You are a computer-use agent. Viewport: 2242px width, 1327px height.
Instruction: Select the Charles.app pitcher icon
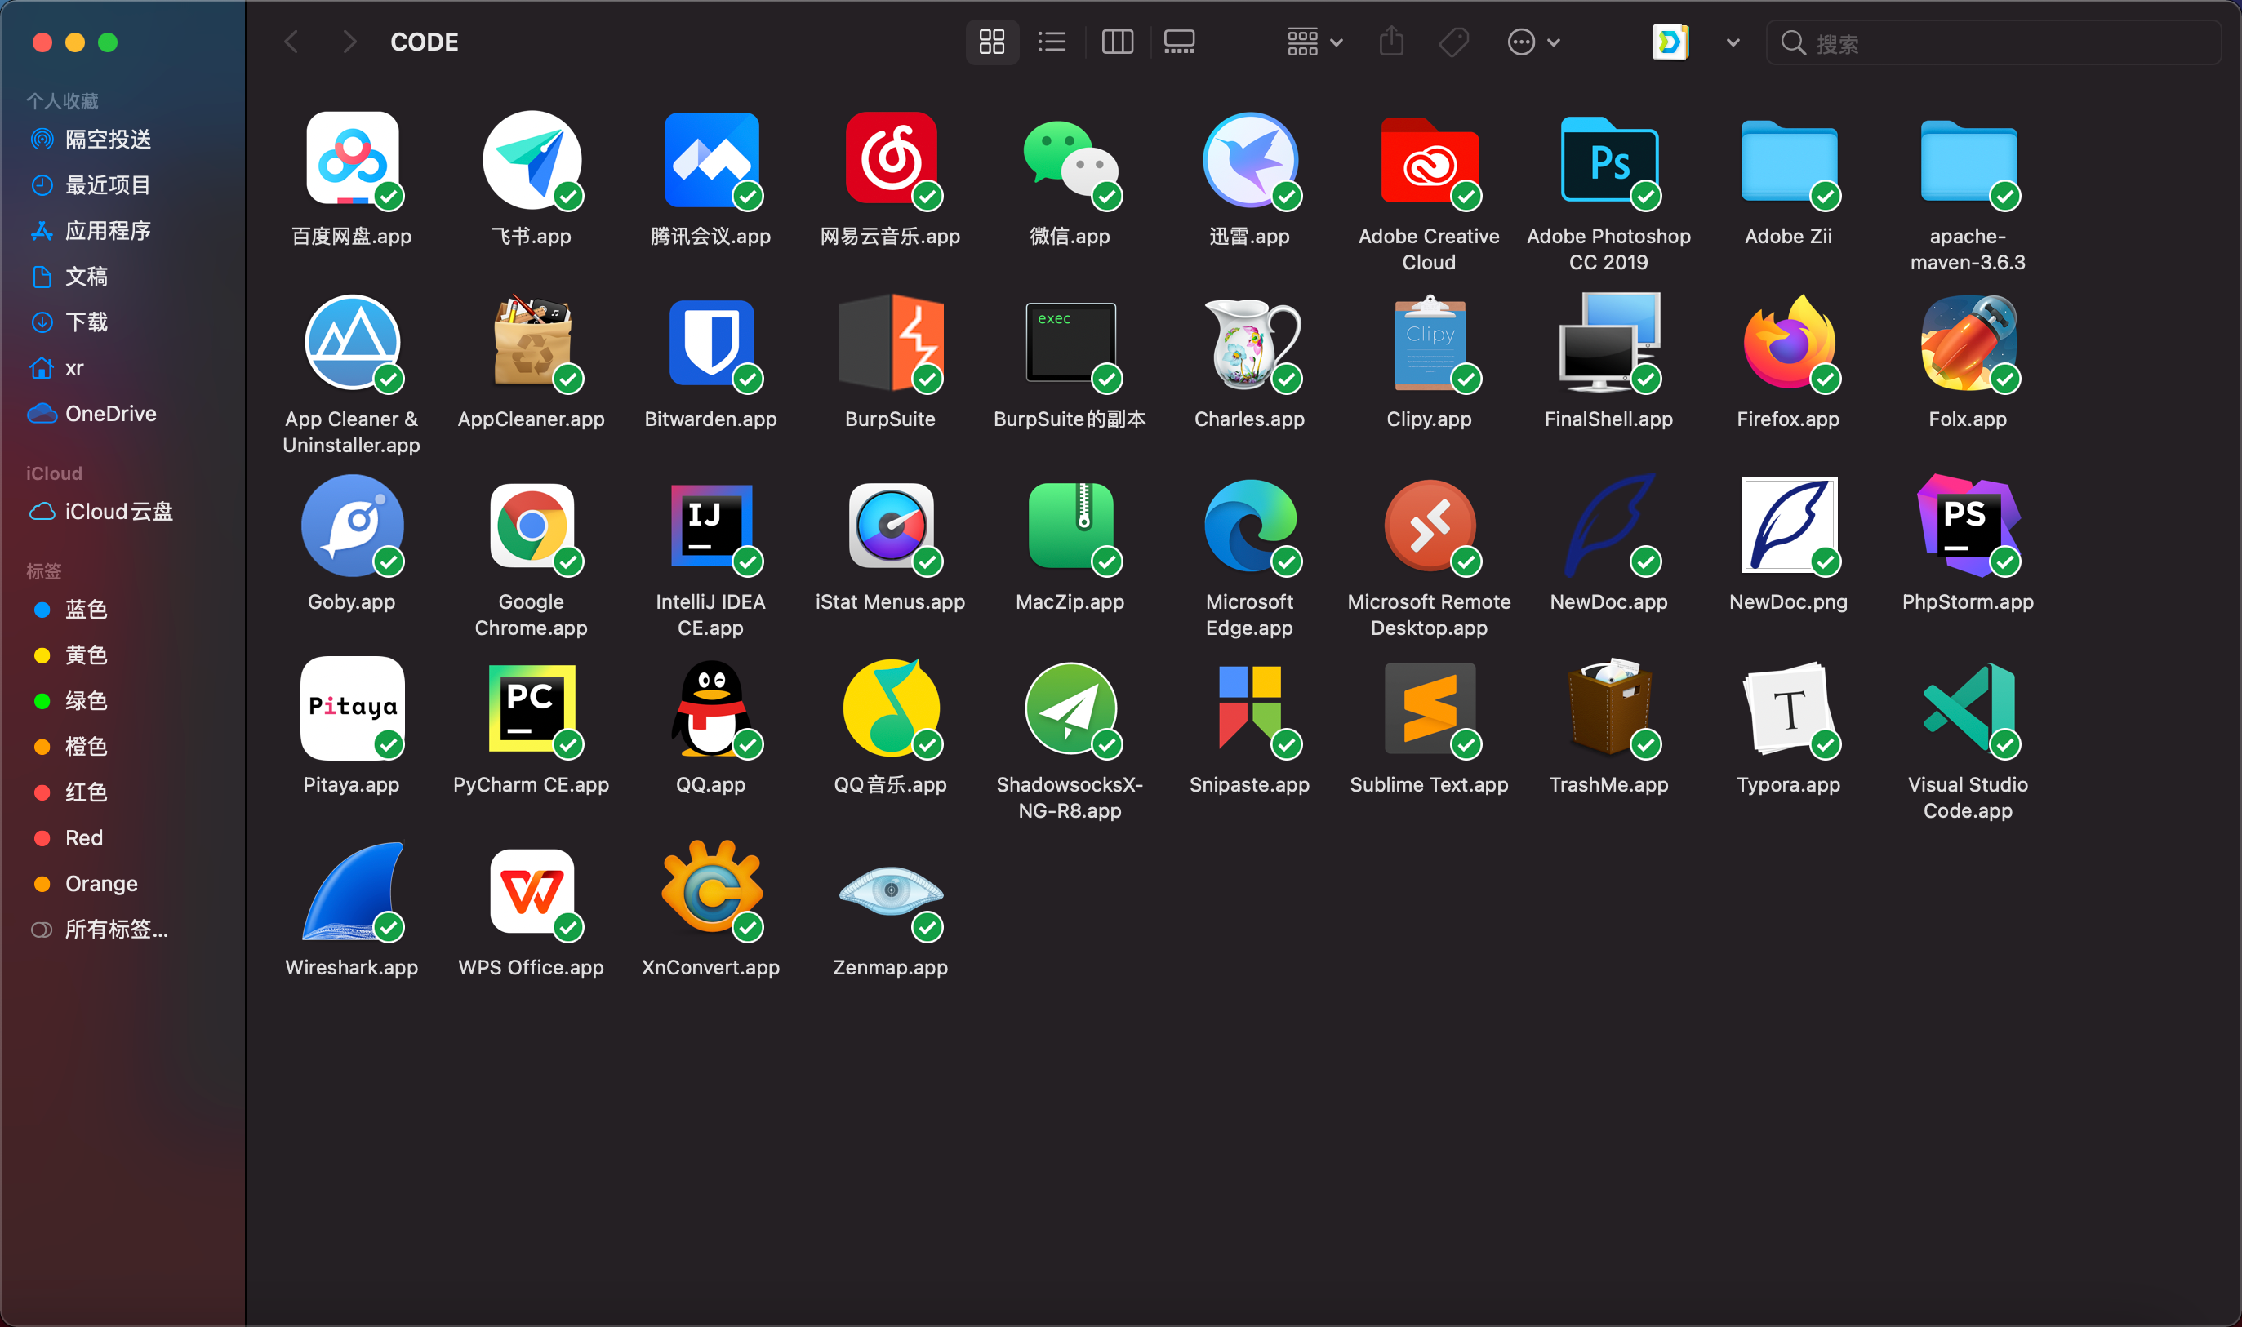(x=1250, y=344)
